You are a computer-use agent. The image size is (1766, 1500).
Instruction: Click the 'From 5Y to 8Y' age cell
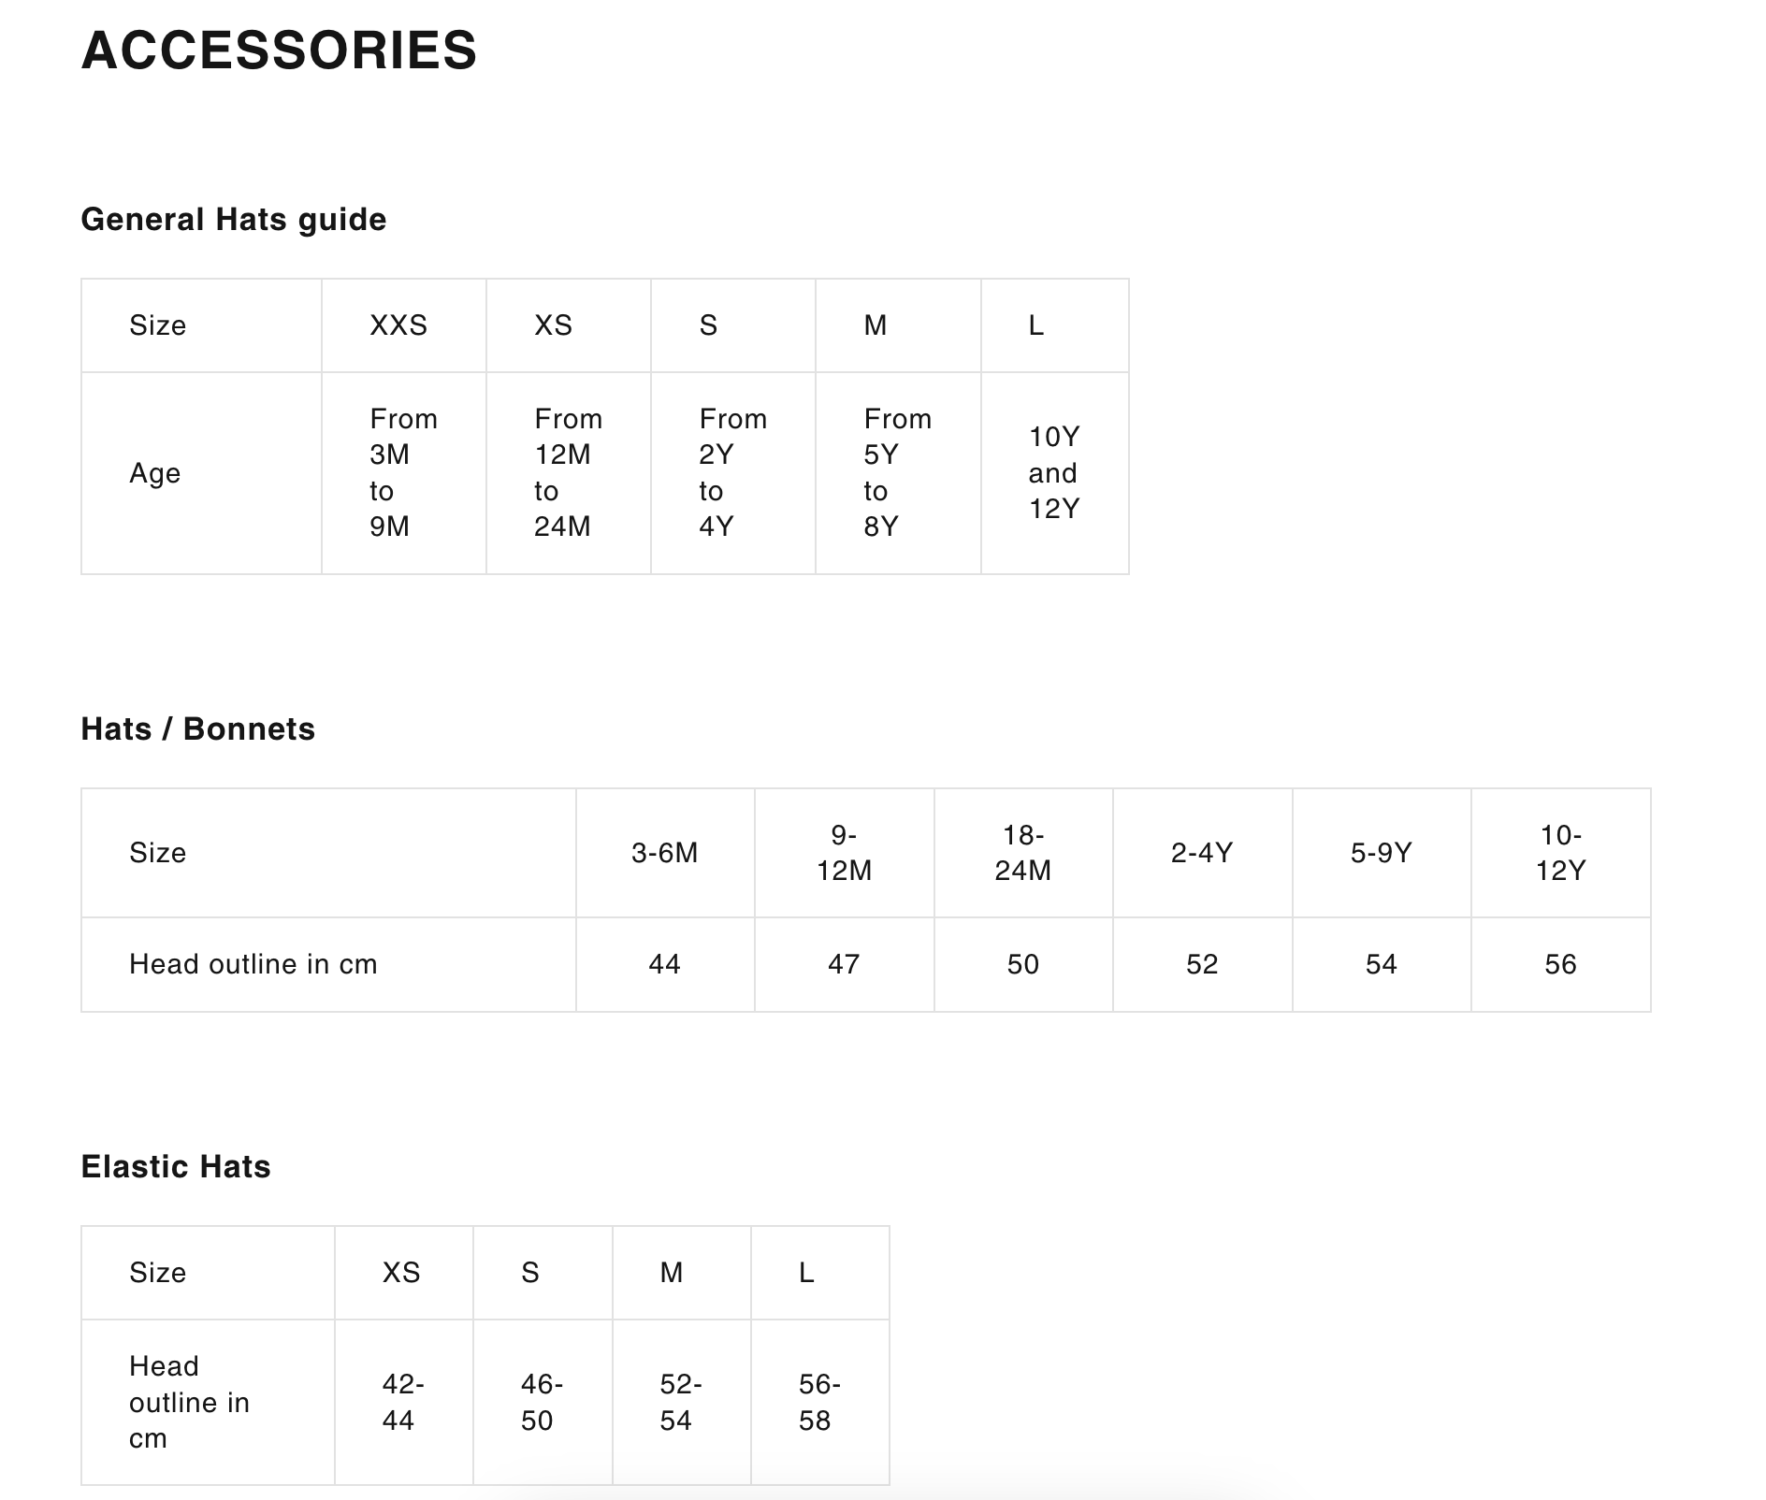click(x=897, y=472)
